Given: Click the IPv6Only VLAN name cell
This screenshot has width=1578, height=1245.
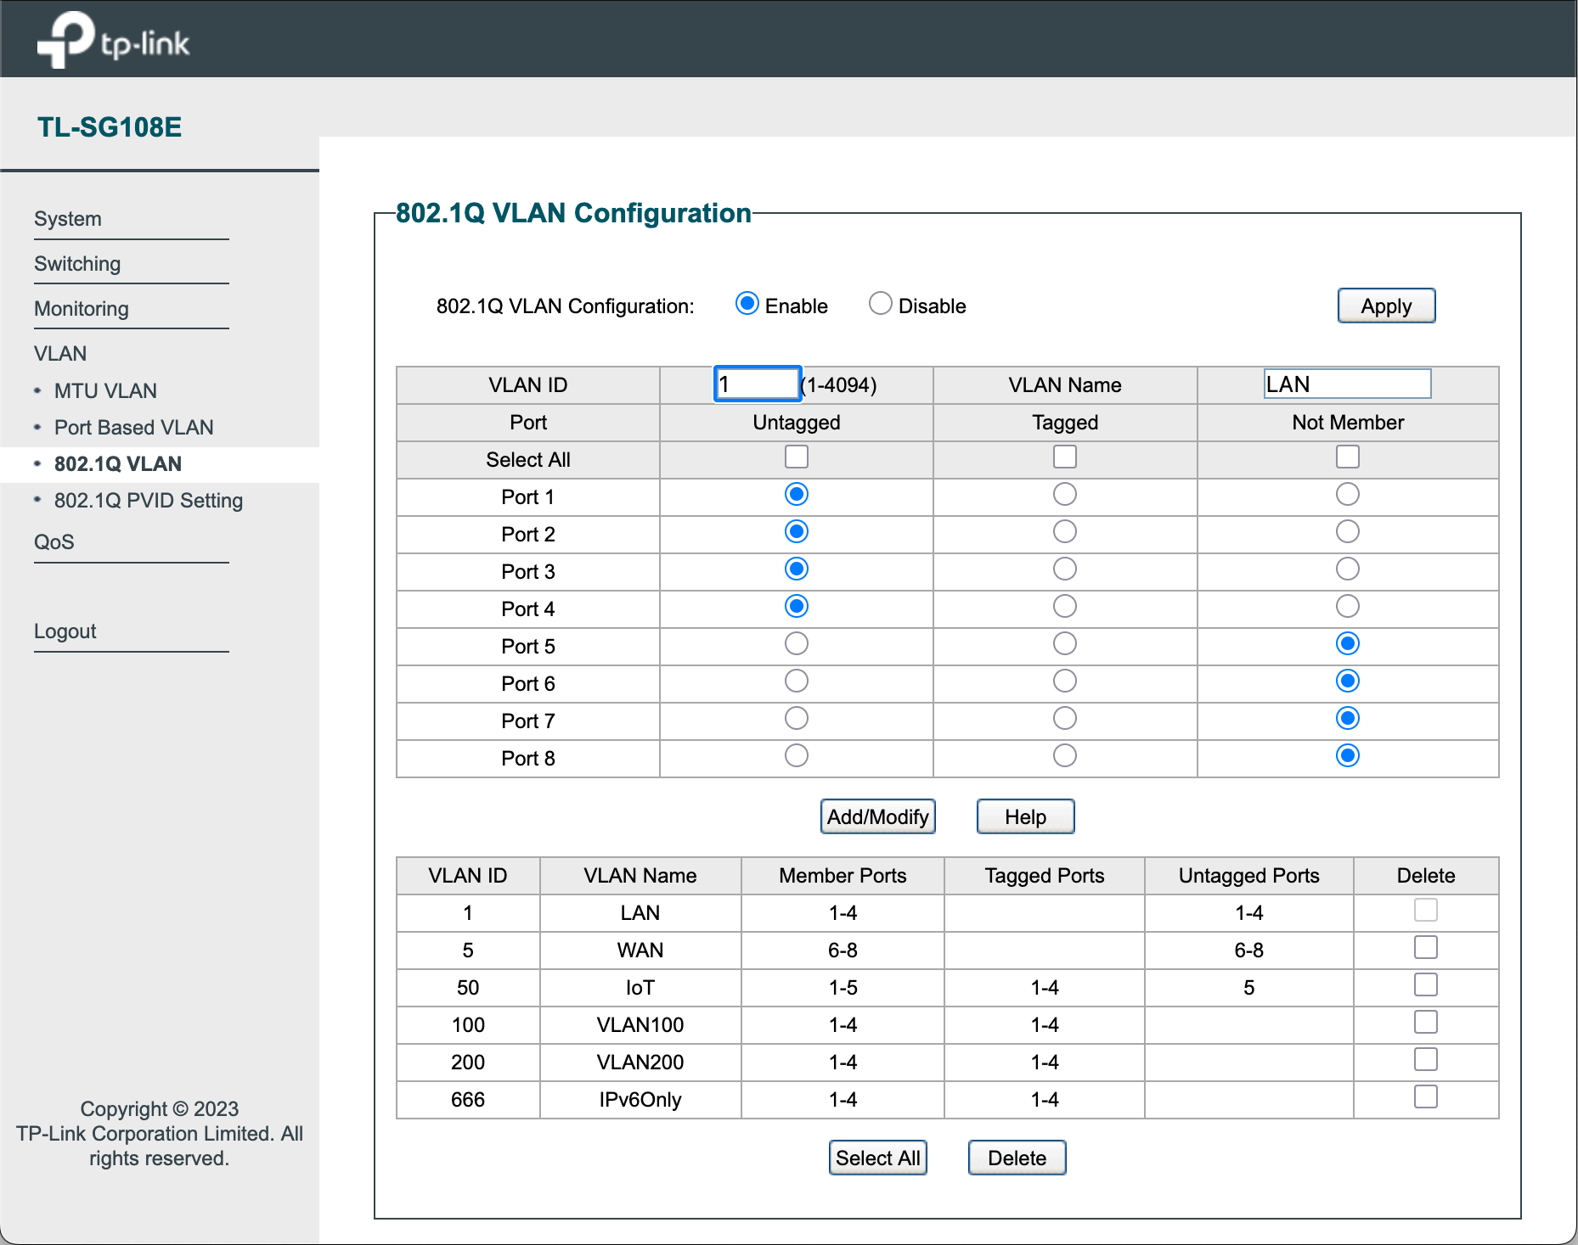Looking at the screenshot, I should tap(640, 1100).
